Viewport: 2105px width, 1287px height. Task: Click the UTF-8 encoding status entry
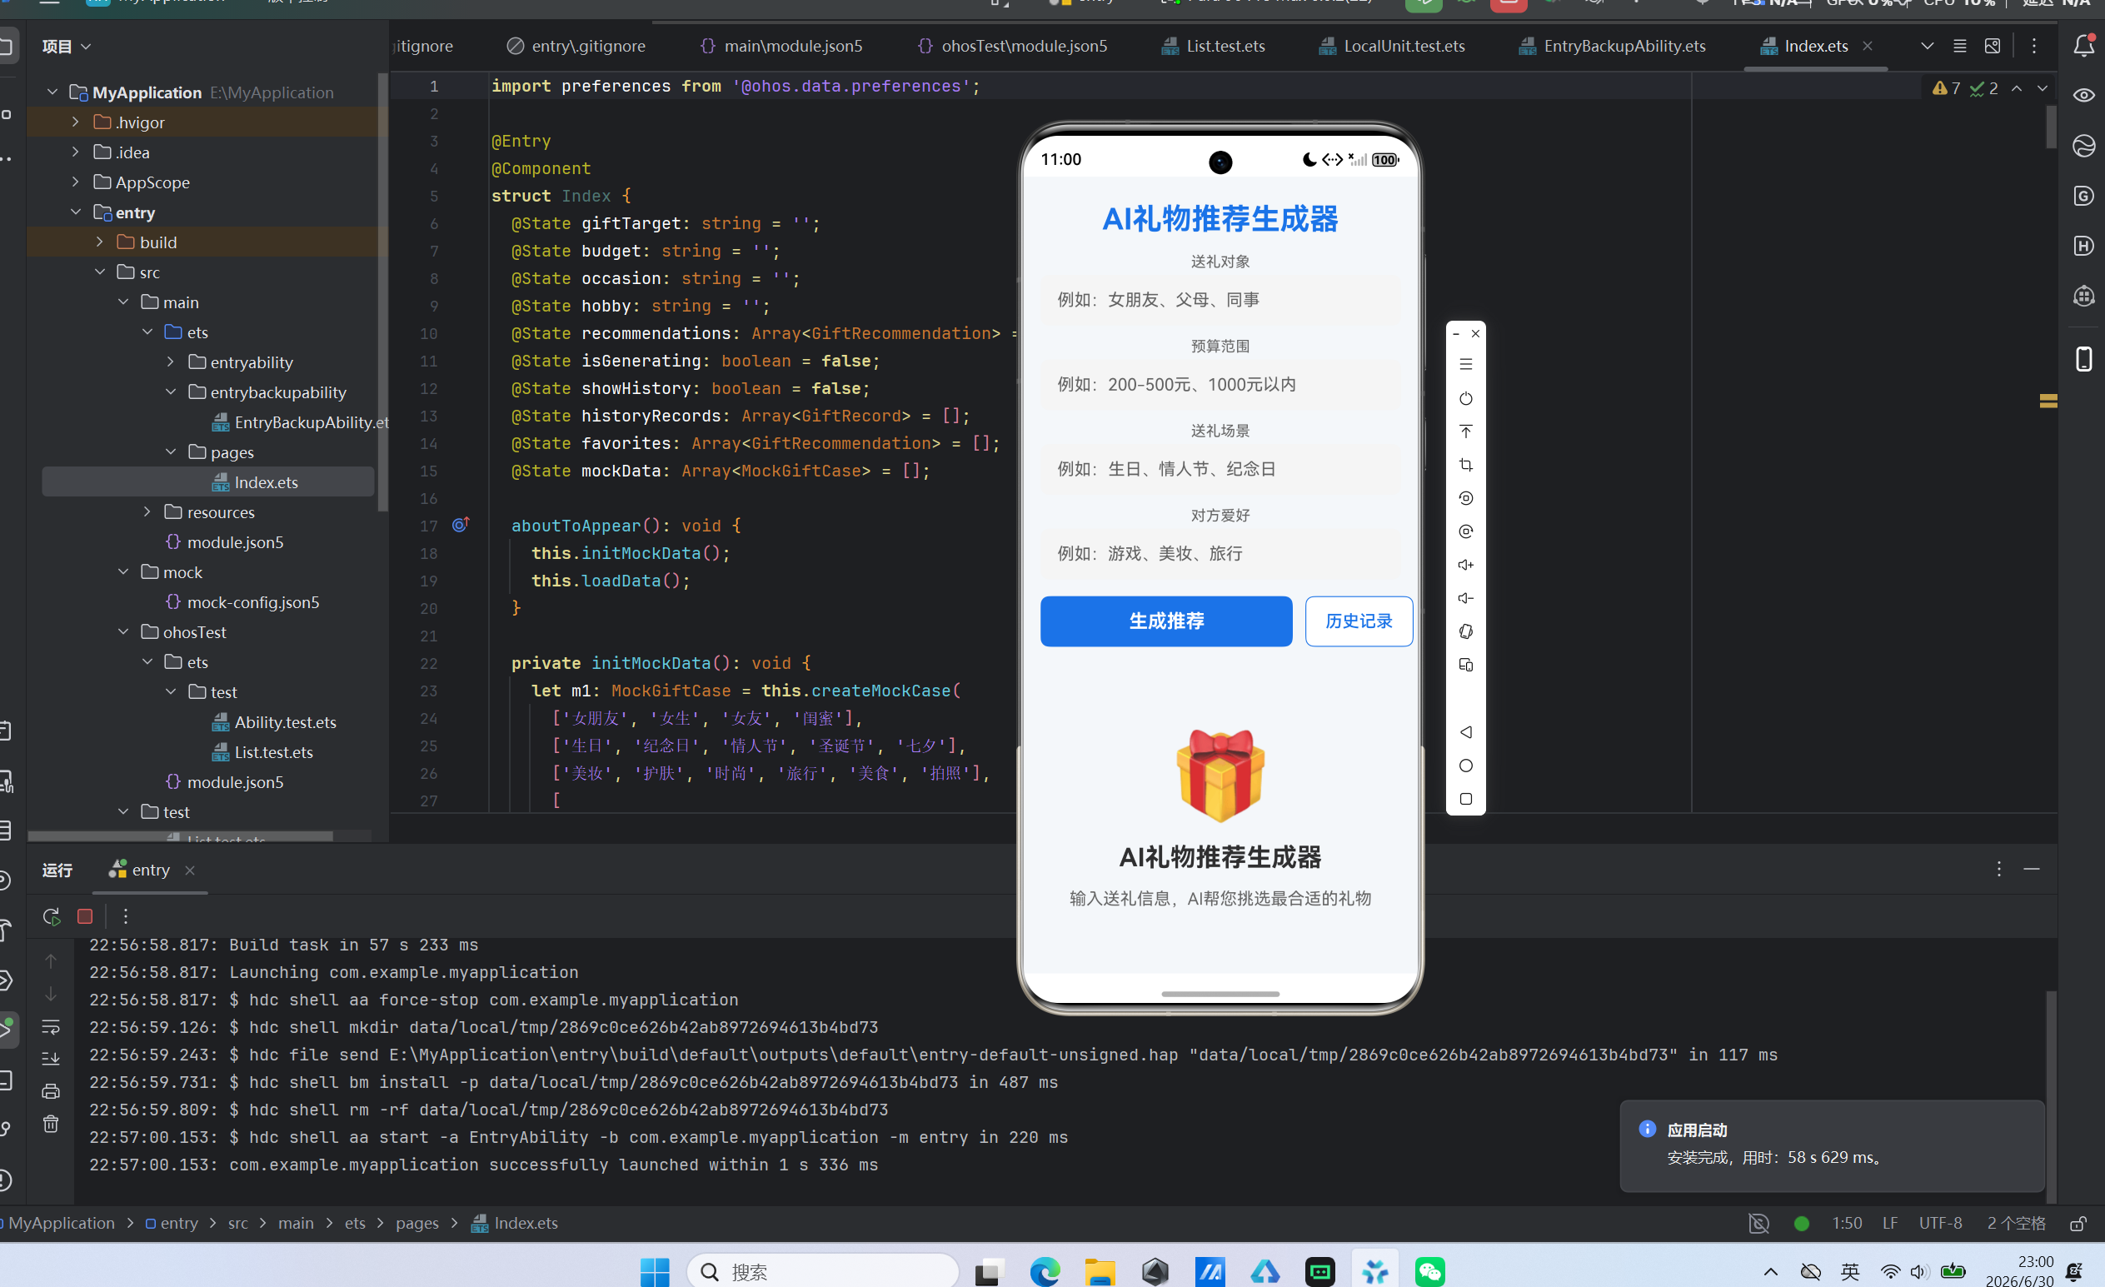click(1940, 1224)
